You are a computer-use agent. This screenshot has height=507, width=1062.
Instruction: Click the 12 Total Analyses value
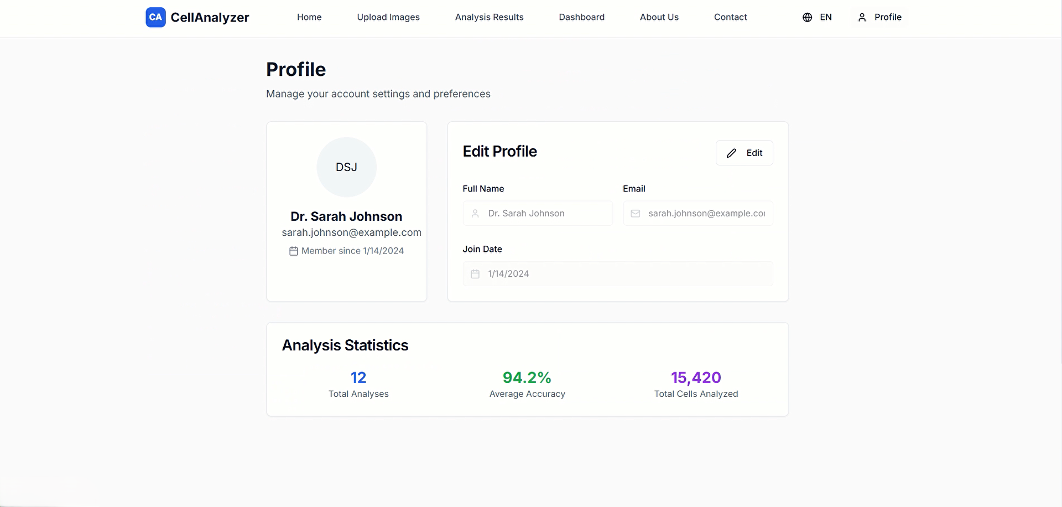[358, 377]
